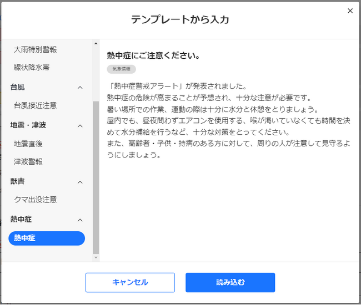Collapse the 台風 category chevron

tap(80, 88)
